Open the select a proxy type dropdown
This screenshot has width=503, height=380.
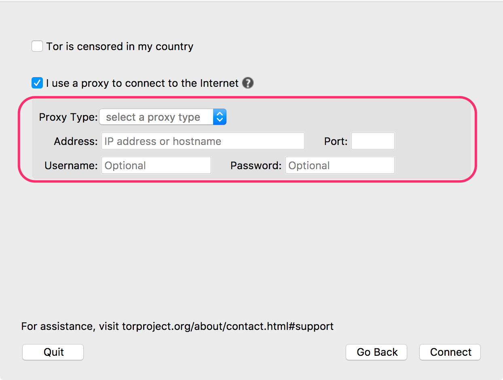(158, 117)
